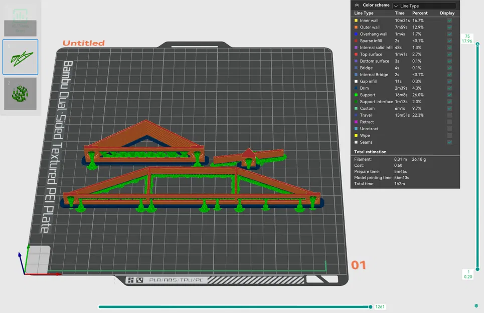The height and width of the screenshot is (313, 484).
Task: Hide Overhang wall lines
Action: coord(450,34)
